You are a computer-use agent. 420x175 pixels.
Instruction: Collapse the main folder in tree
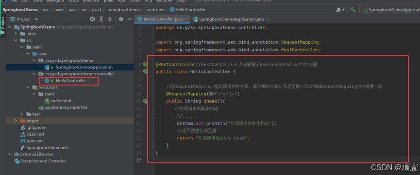[22, 47]
